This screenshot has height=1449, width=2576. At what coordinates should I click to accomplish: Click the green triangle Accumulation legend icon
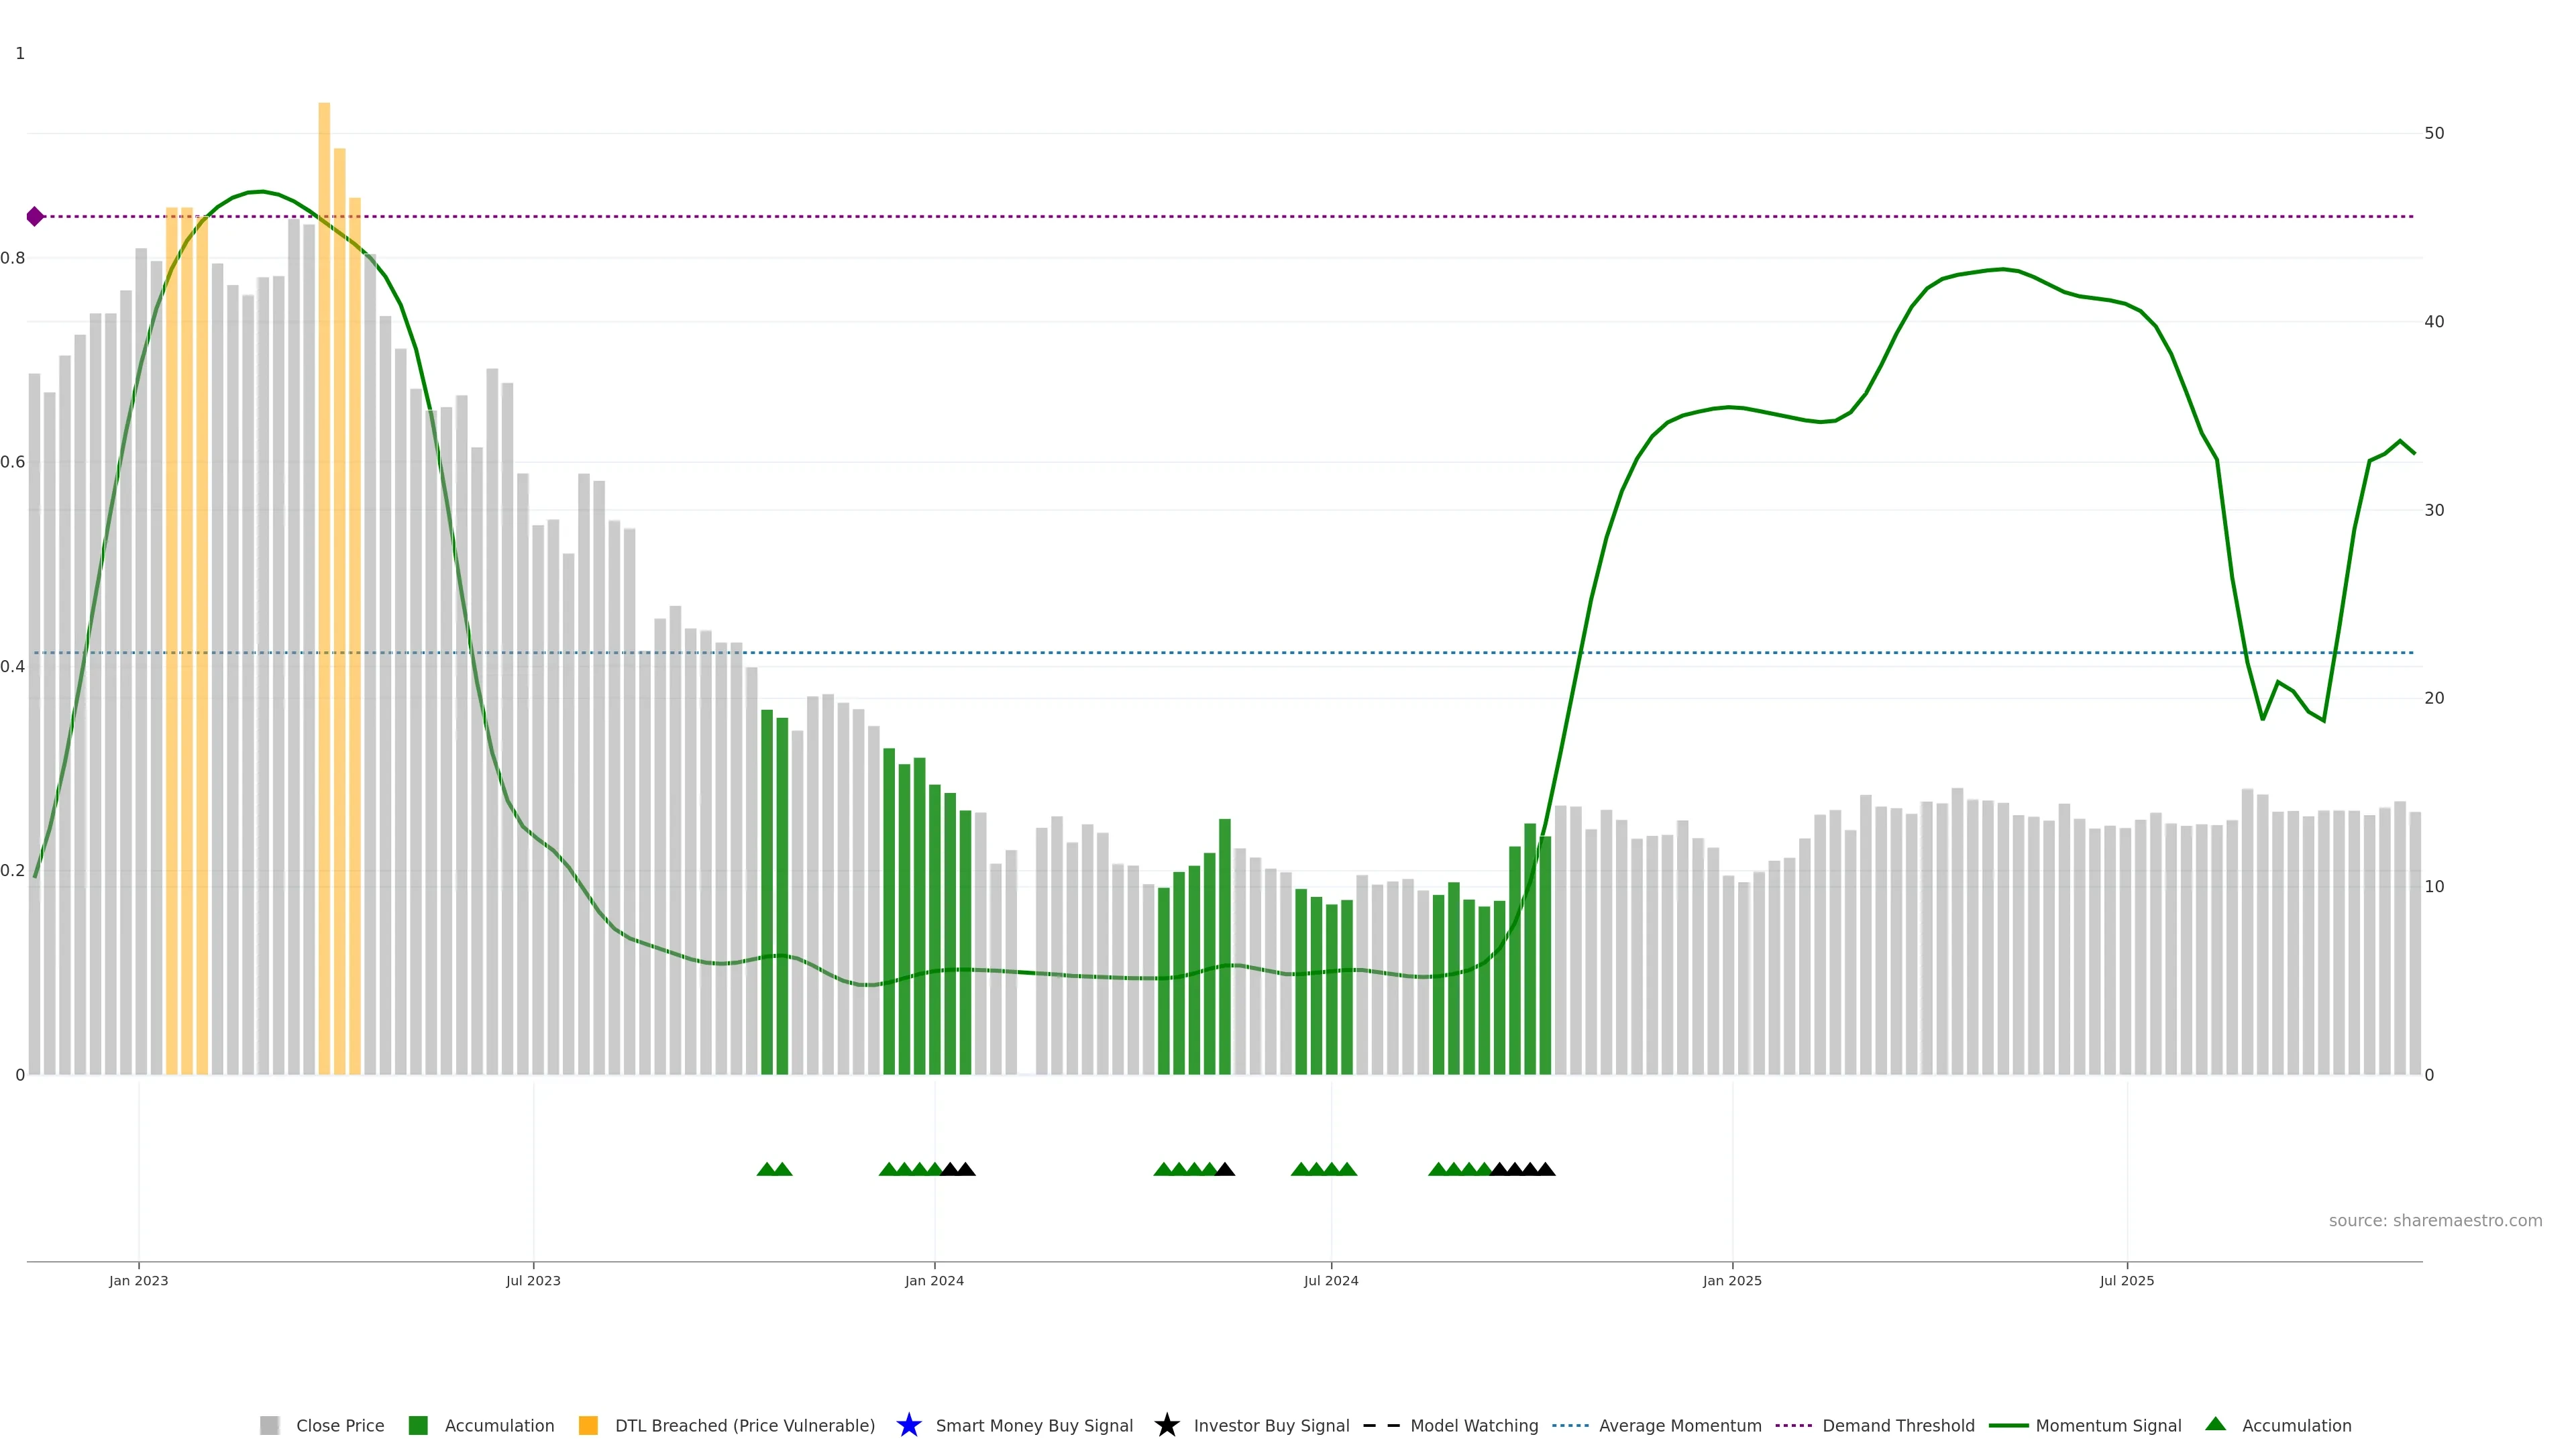tap(2215, 1424)
